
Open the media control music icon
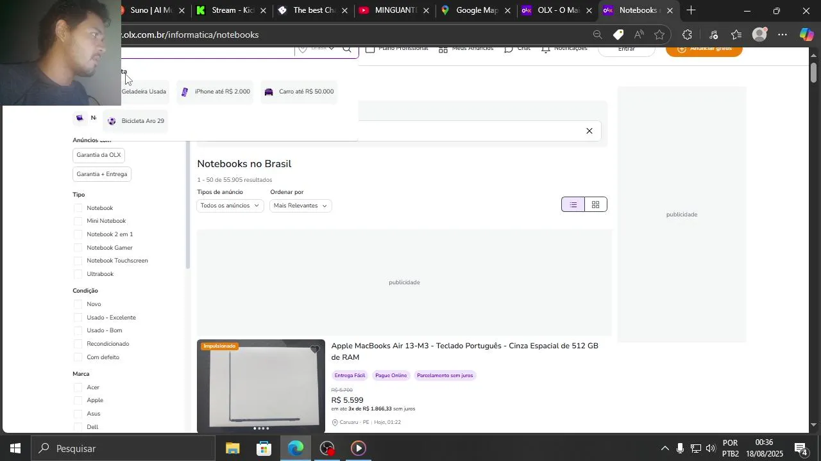(714, 35)
